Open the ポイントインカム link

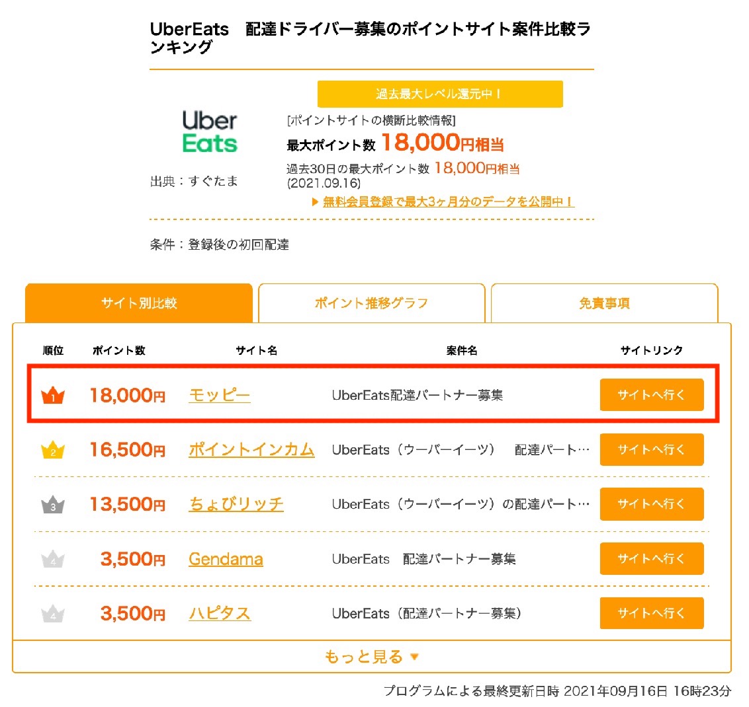(251, 450)
